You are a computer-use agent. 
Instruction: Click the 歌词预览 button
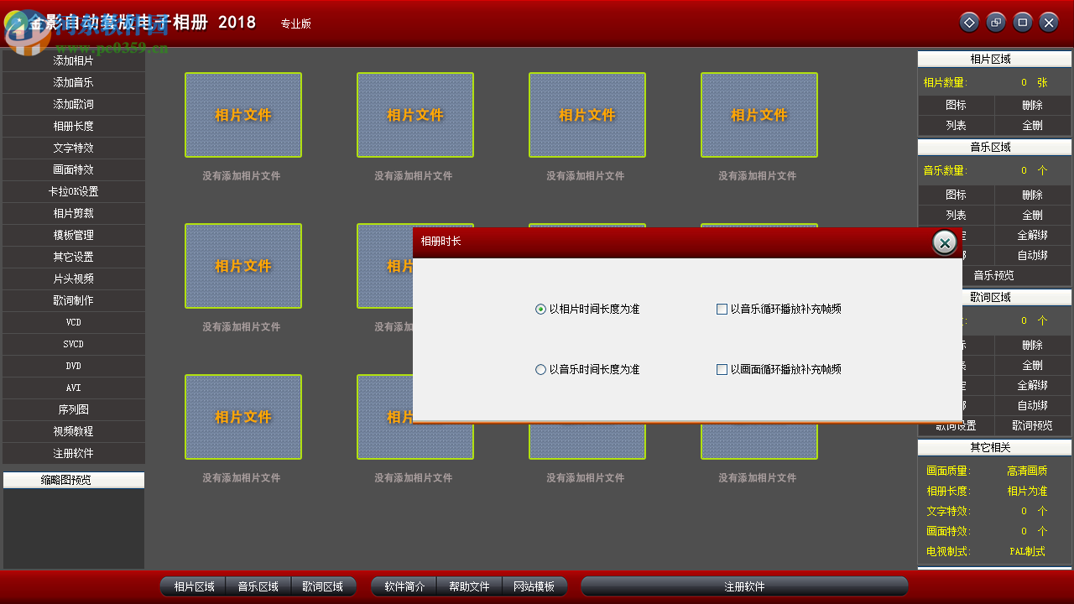point(1033,425)
